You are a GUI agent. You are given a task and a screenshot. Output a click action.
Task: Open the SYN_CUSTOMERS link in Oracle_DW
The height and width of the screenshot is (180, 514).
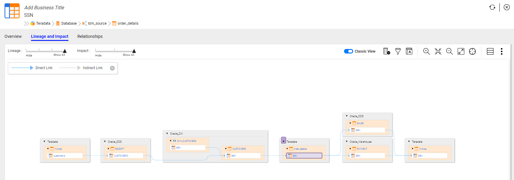pyautogui.click(x=187, y=141)
